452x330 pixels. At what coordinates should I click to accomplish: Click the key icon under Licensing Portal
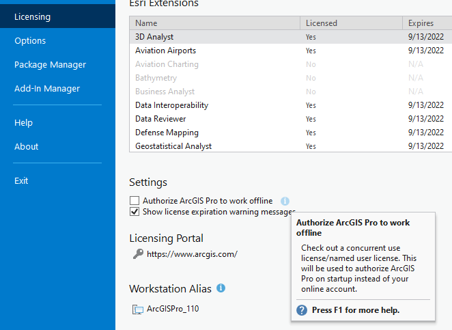[138, 254]
